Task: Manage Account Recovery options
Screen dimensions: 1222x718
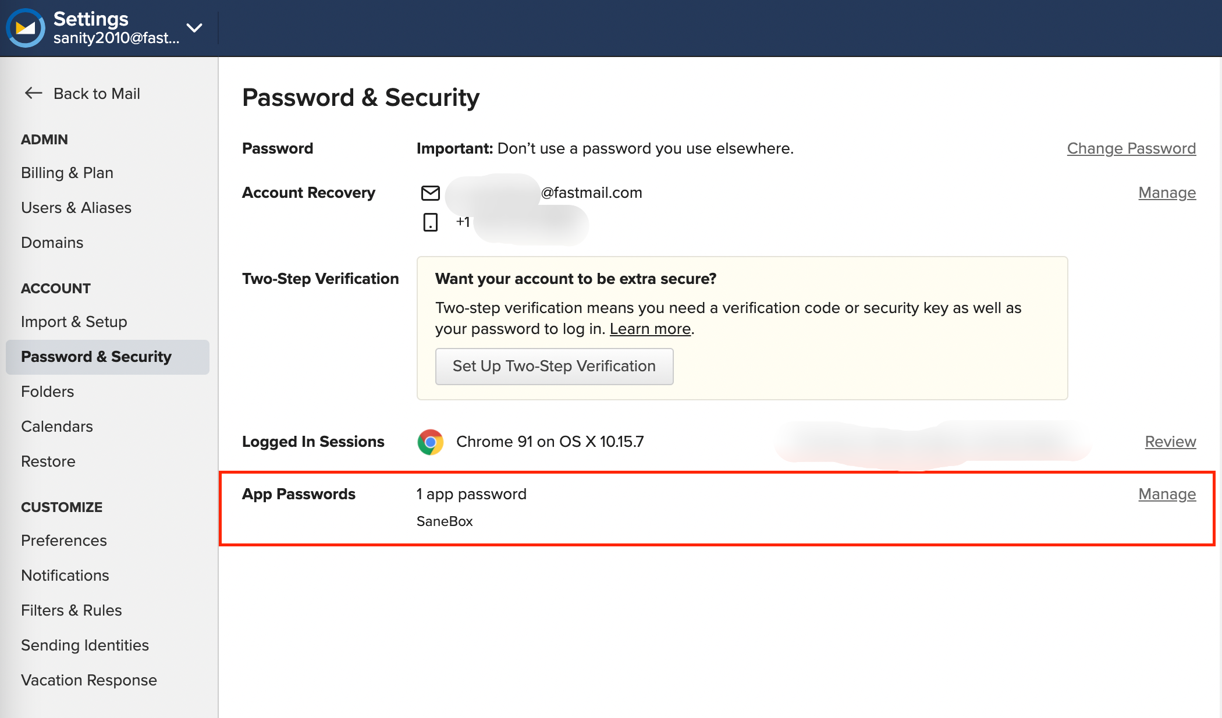Action: 1167,193
